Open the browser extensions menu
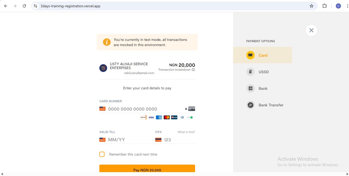Viewport: 349px width, 176px height. (x=324, y=6)
